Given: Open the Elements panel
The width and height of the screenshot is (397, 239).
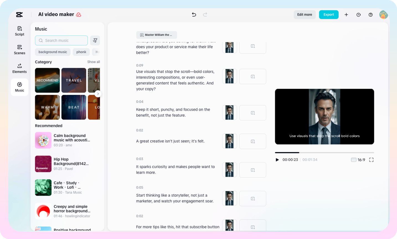Looking at the screenshot, I should (19, 68).
